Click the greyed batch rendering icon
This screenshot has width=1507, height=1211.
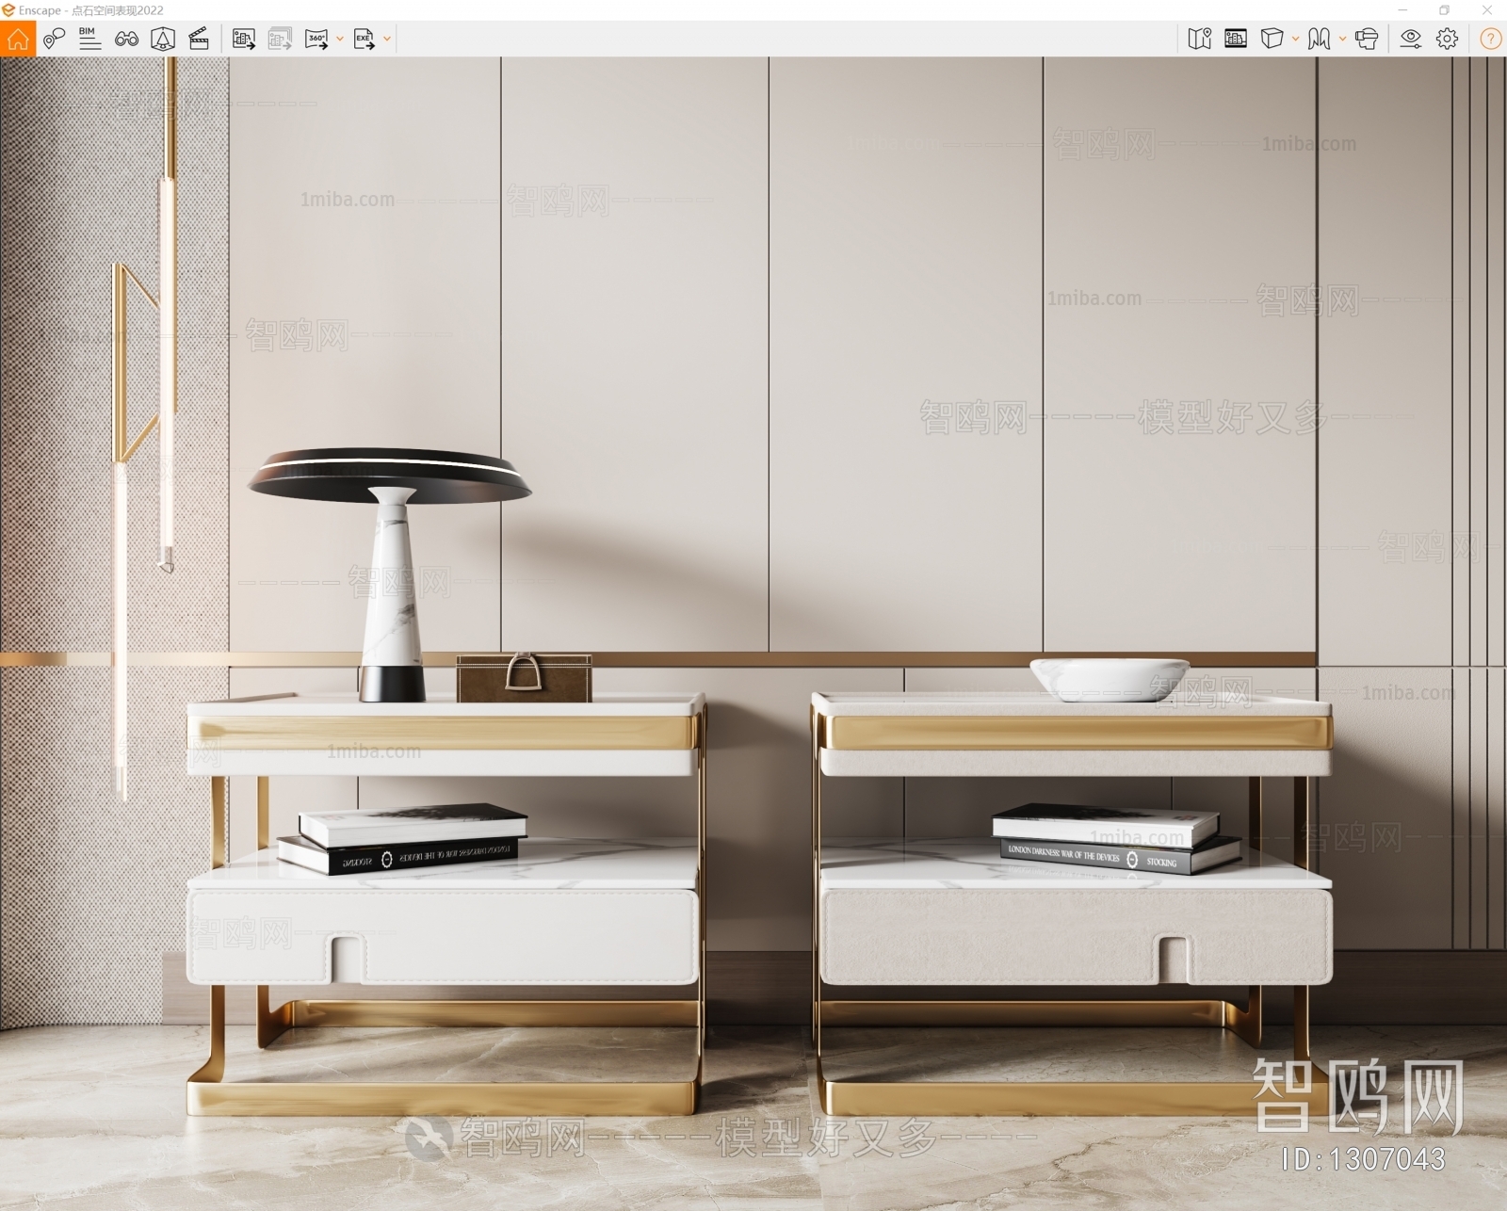point(280,39)
